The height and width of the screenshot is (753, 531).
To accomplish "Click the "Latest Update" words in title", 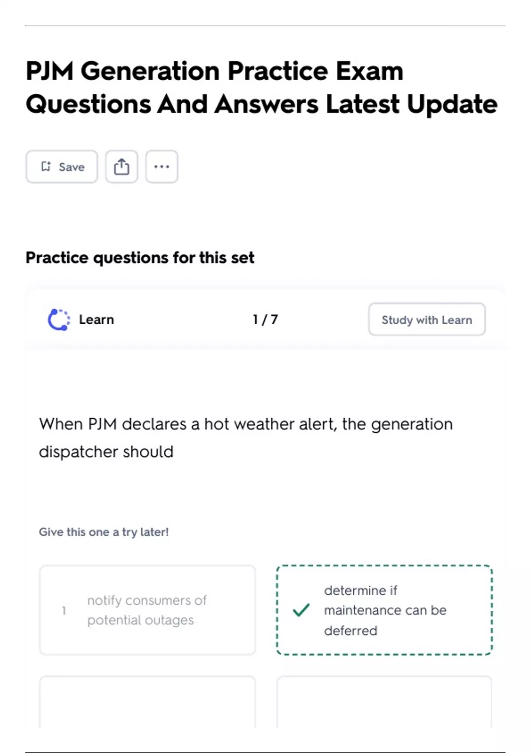I will pos(412,105).
